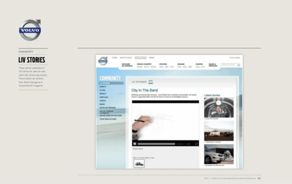Click the CROSS COUNTRY category heading
Screen dimensions: 292x184
(144, 64)
